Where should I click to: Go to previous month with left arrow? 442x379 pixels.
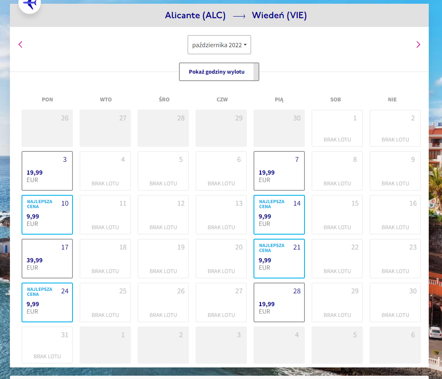[x=20, y=45]
